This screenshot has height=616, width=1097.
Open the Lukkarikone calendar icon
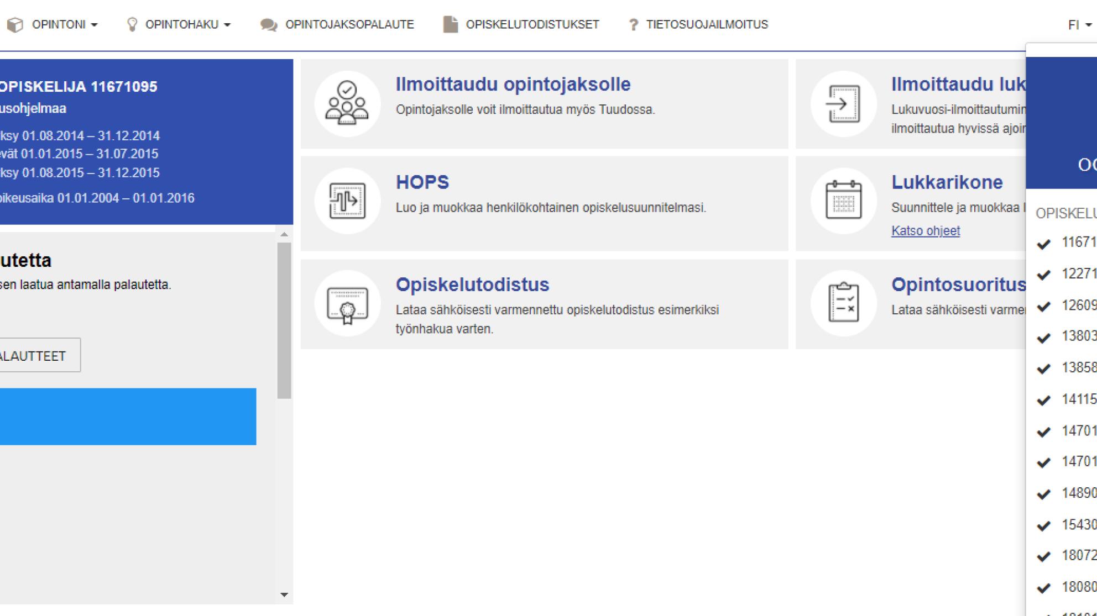[843, 200]
